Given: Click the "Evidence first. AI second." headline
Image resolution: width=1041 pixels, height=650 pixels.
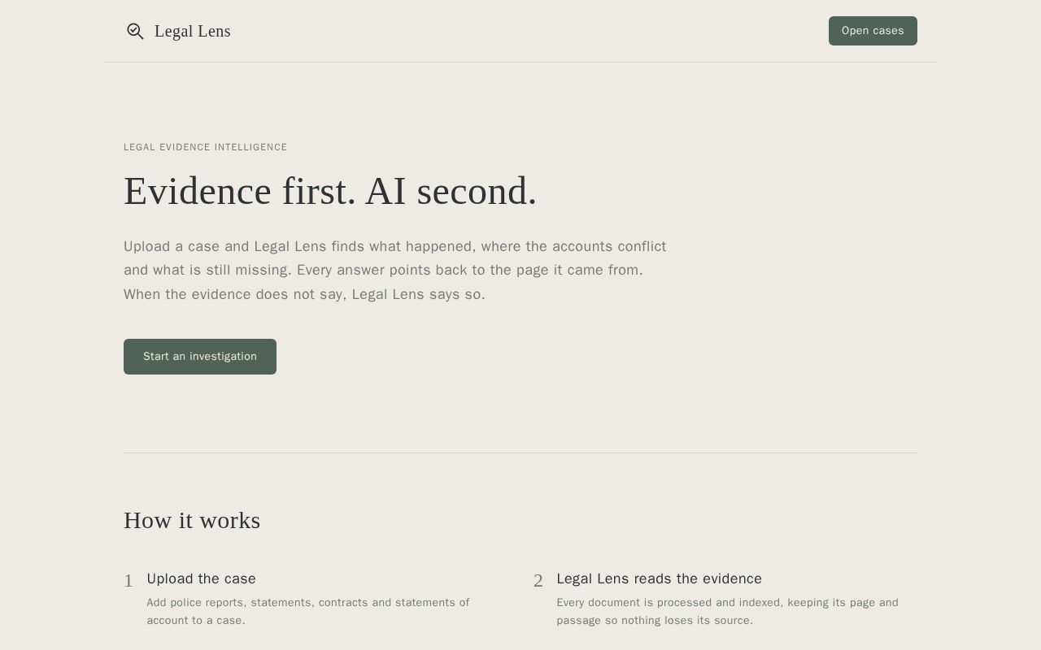Looking at the screenshot, I should [330, 192].
